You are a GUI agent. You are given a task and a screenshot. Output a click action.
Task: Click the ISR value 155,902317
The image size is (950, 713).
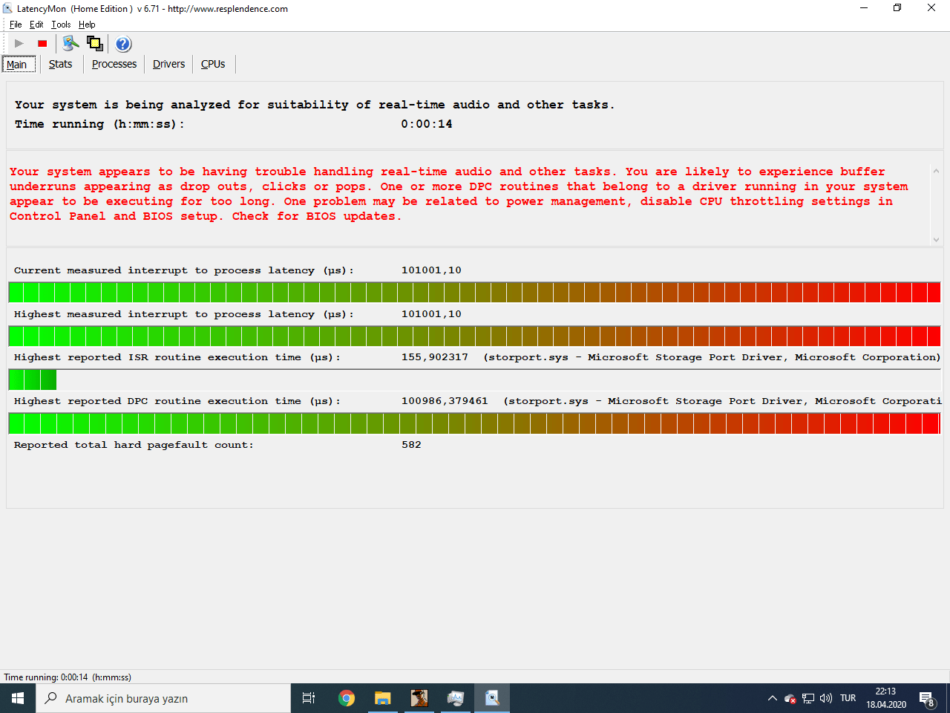click(x=435, y=357)
